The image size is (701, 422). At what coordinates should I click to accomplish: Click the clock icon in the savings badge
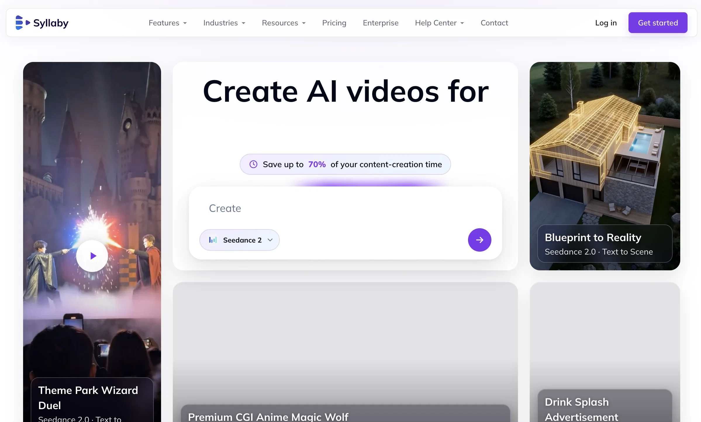253,164
